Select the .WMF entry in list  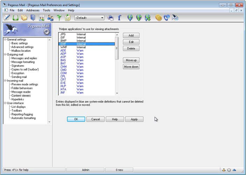click(x=63, y=47)
